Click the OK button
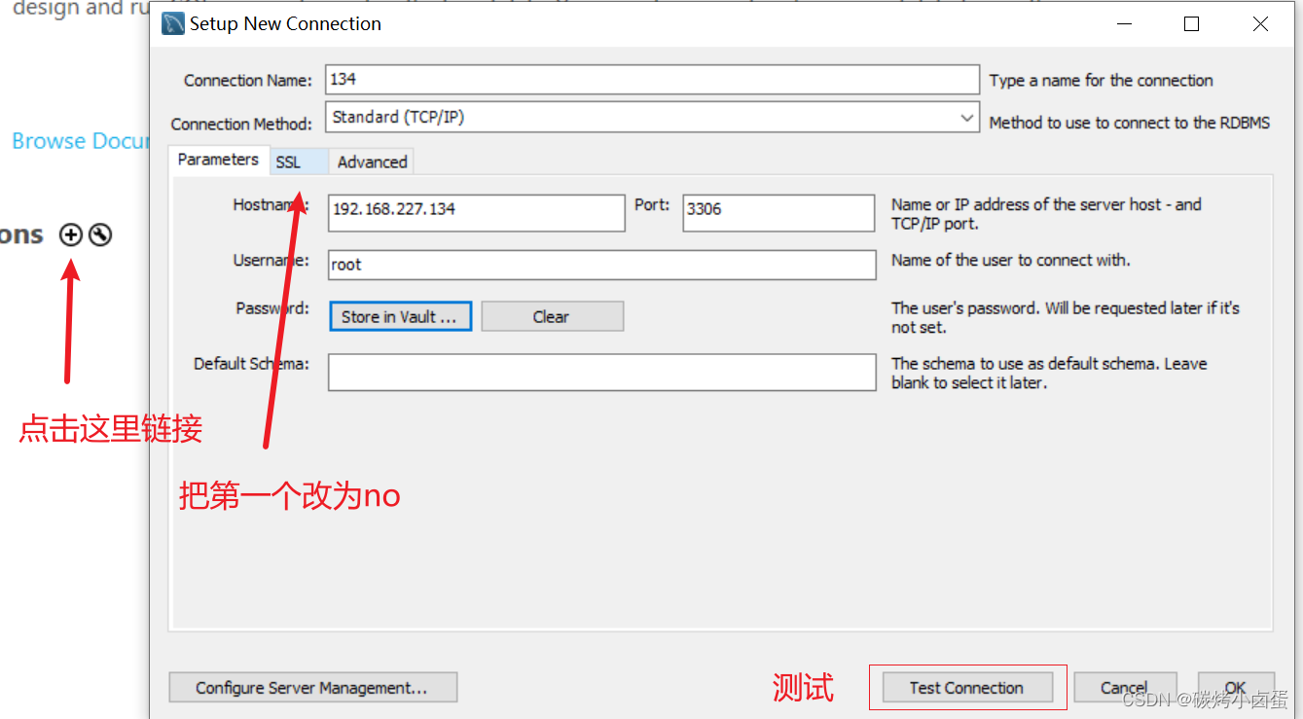The height and width of the screenshot is (719, 1303). coord(1236,688)
